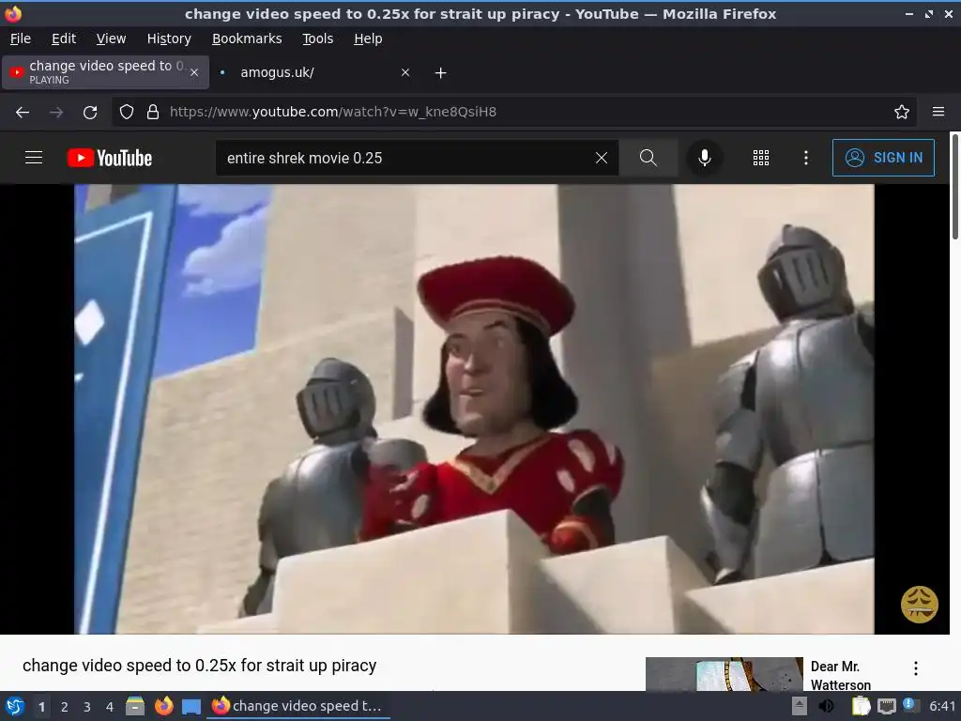Select the Firefox window taskbar entry
This screenshot has height=721, width=961.
pos(297,706)
